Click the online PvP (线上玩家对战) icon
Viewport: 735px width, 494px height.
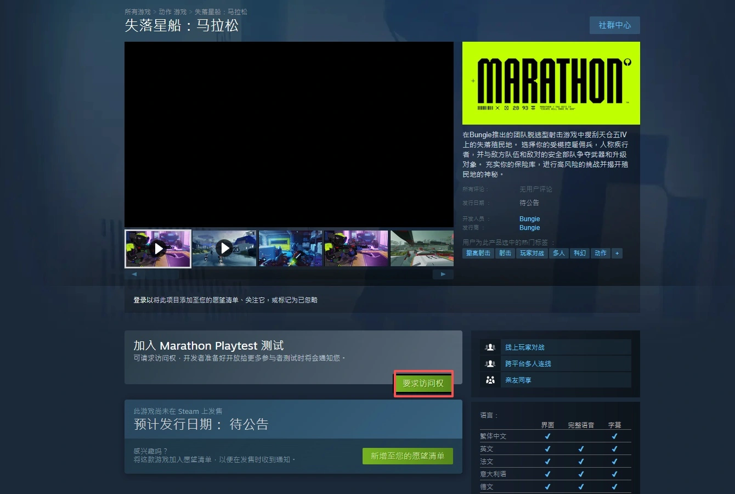(490, 347)
